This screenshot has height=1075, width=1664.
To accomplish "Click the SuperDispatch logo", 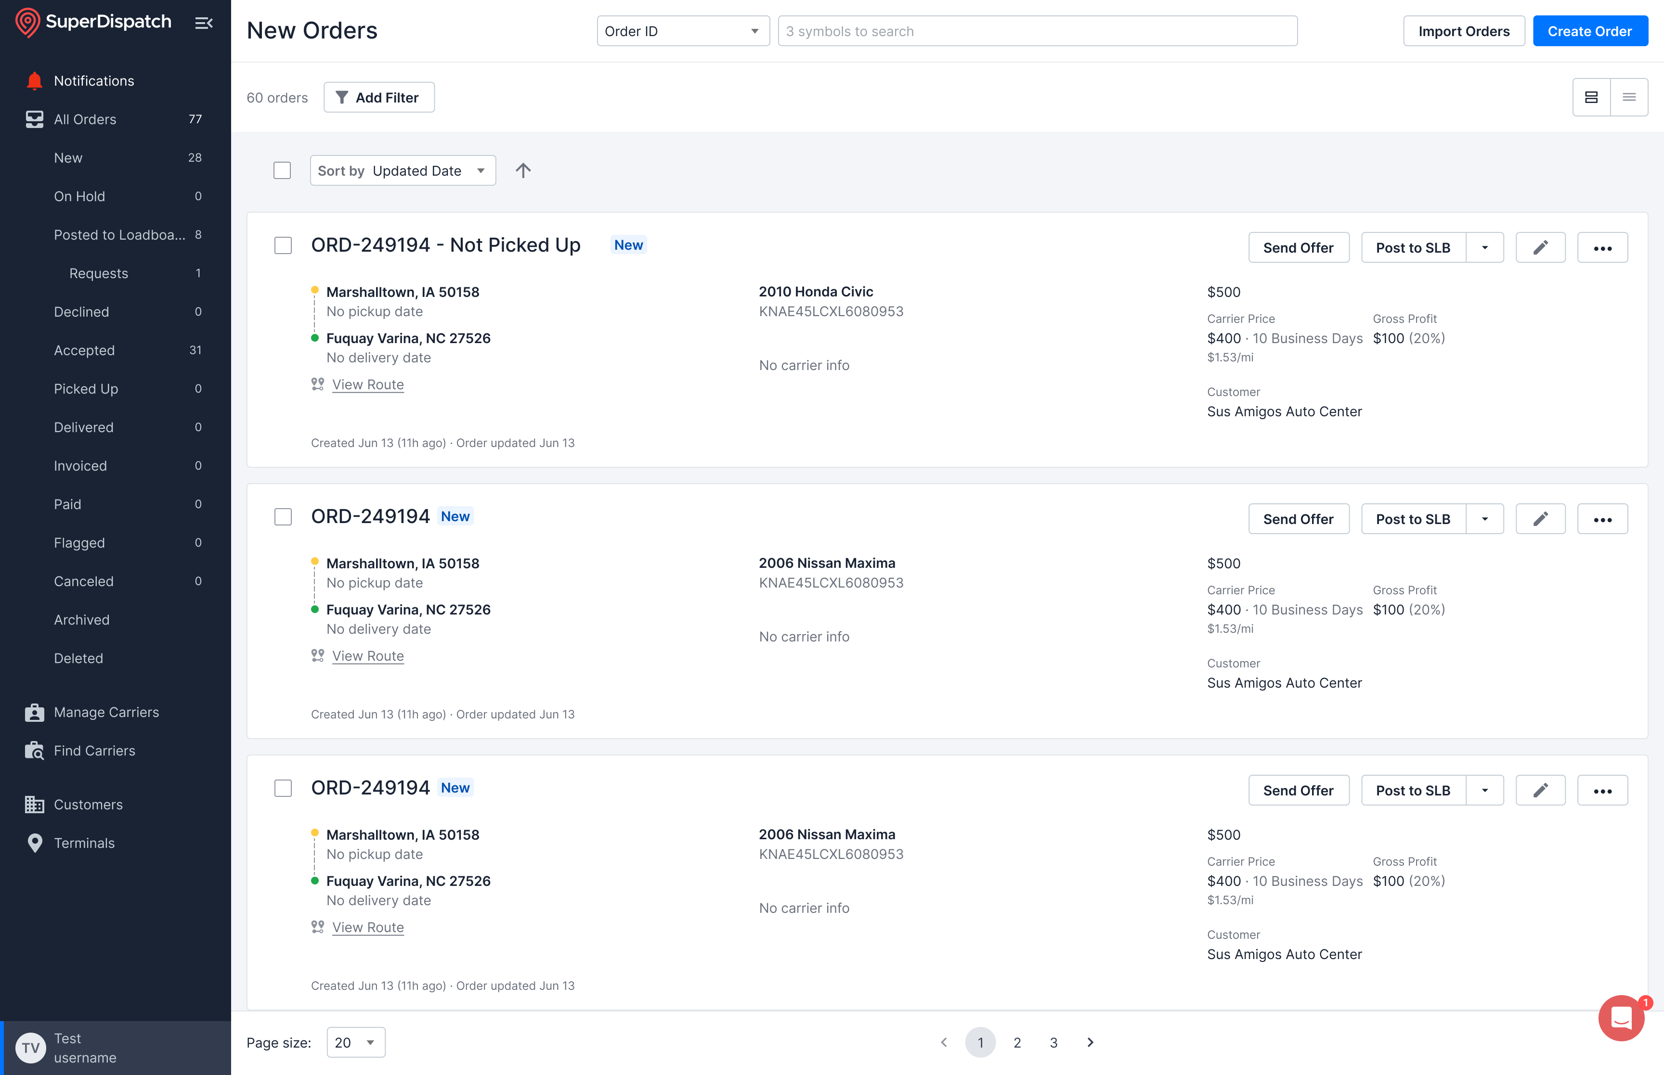I will (93, 22).
